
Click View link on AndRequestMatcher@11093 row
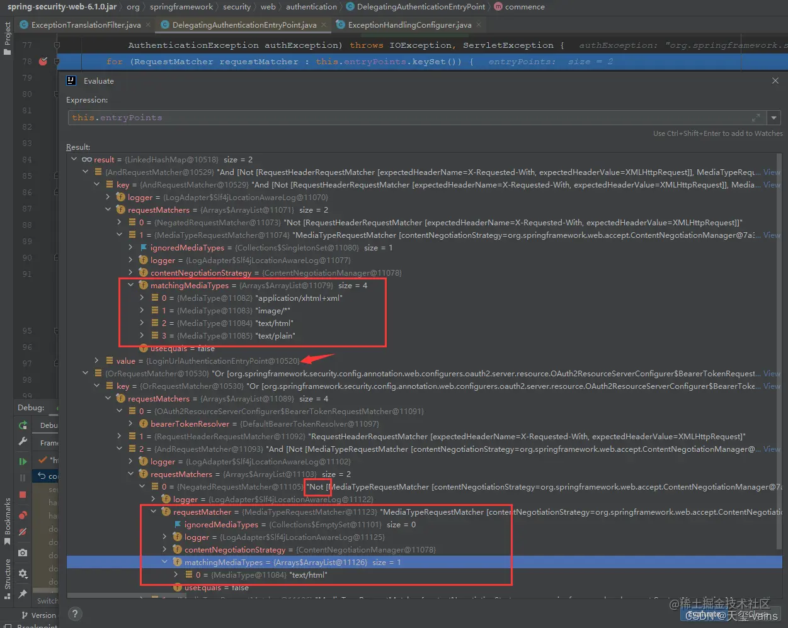tap(772, 449)
